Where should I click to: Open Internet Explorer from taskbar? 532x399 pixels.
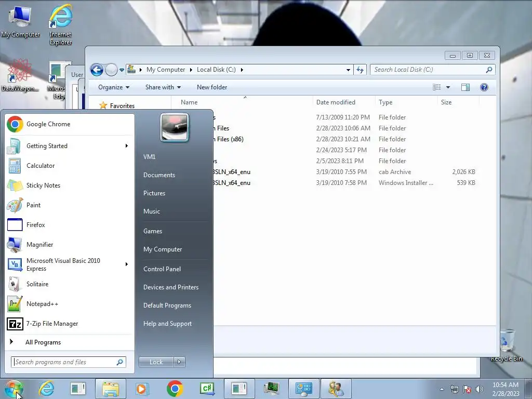(x=46, y=389)
